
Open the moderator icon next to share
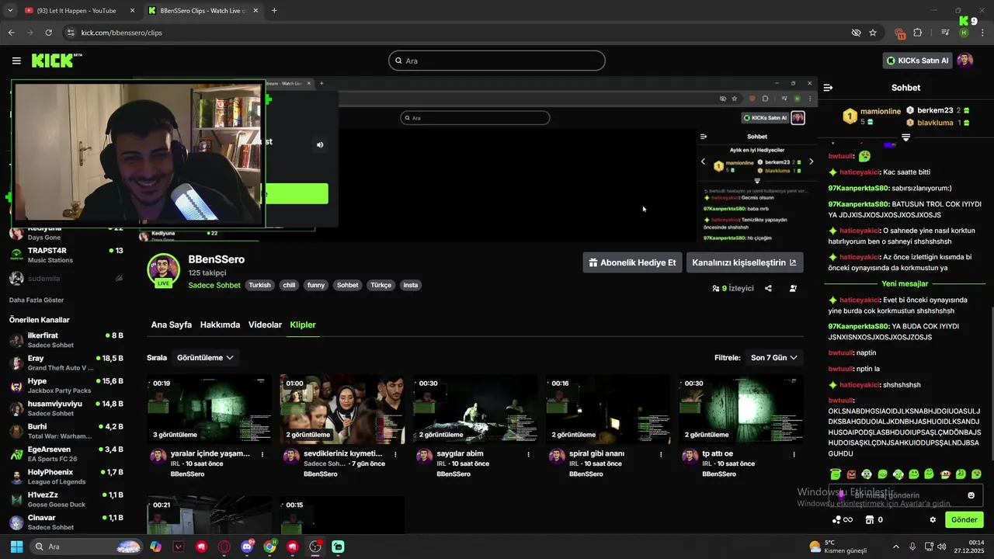pos(793,288)
